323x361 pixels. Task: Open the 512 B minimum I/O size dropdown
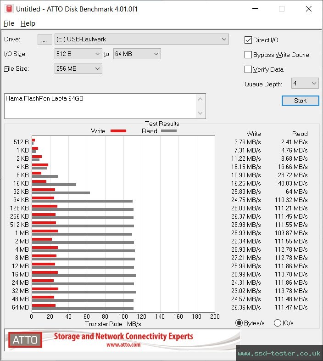(x=78, y=54)
